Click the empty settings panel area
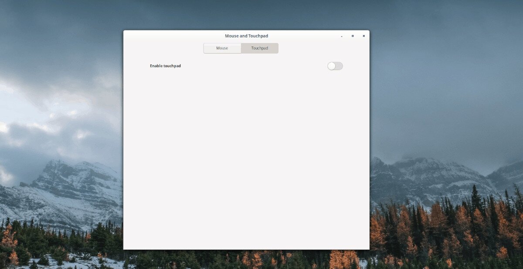Screen dimensions: 523x269 pos(246,152)
